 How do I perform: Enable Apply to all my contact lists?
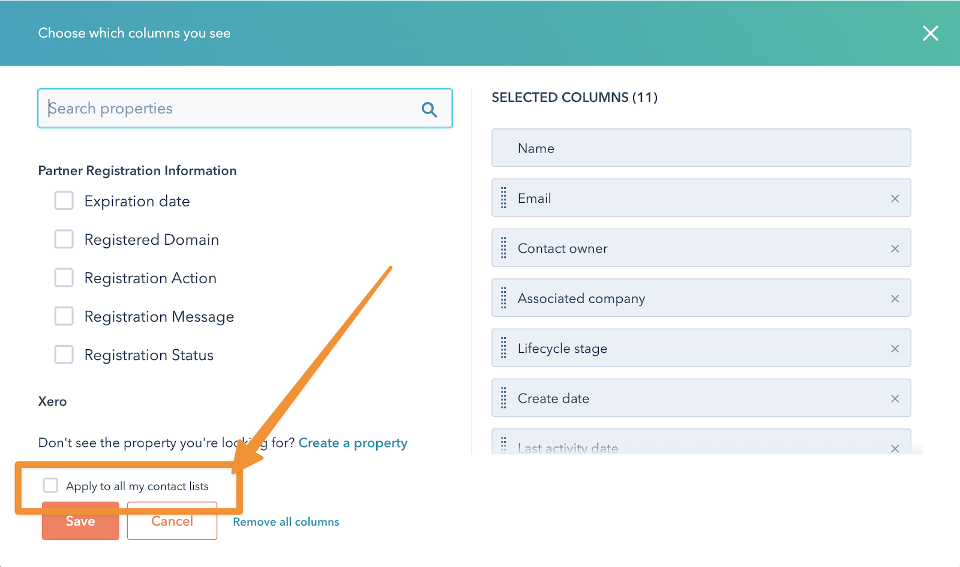coord(51,485)
